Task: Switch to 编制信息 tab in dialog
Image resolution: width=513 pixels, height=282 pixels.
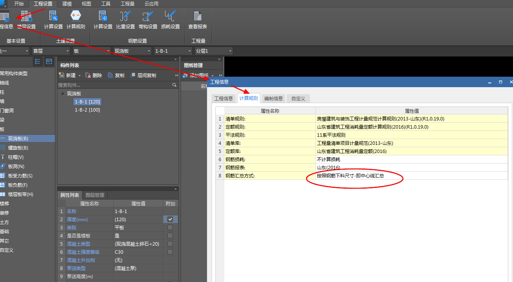Action: pyautogui.click(x=274, y=98)
